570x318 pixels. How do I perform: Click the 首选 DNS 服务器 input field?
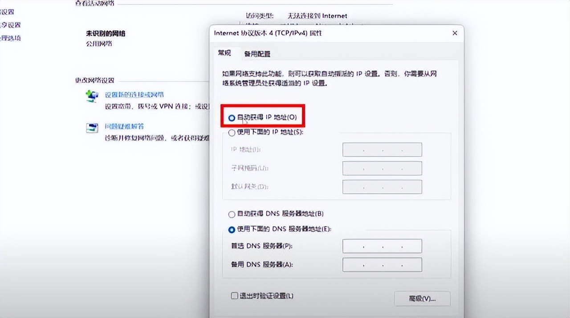pyautogui.click(x=382, y=246)
